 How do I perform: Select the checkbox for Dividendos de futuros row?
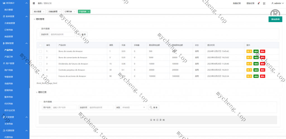coord(40,64)
